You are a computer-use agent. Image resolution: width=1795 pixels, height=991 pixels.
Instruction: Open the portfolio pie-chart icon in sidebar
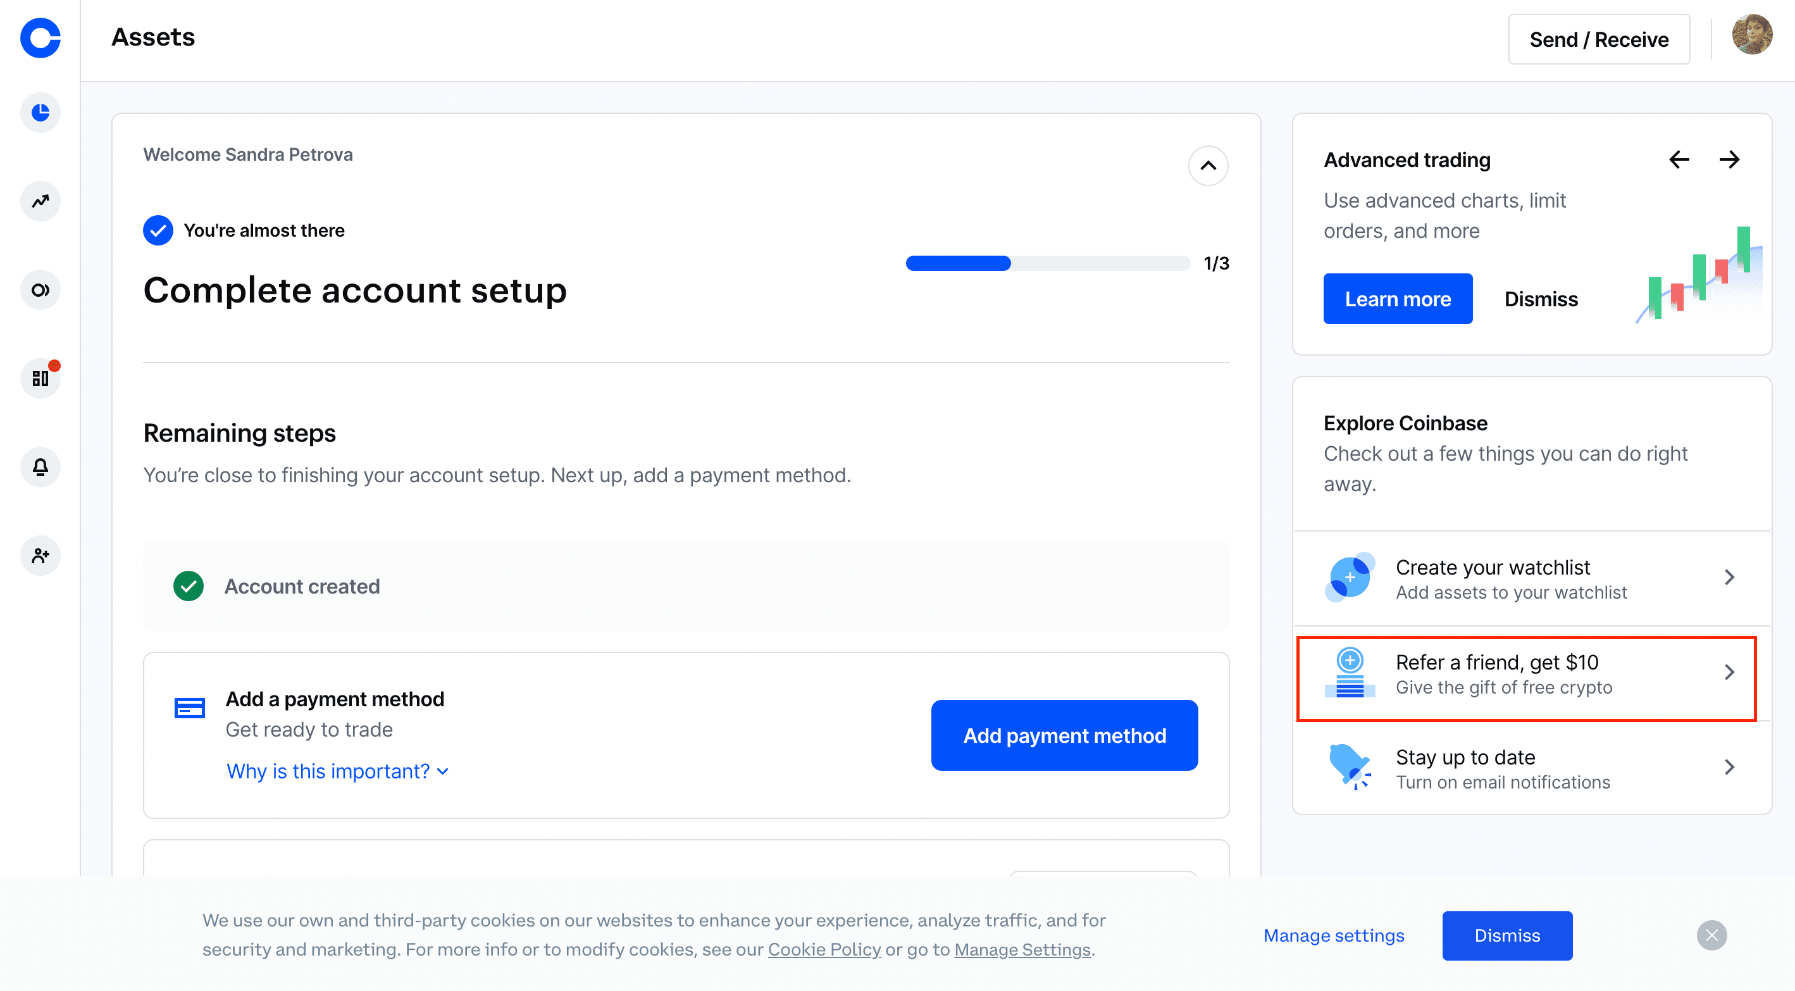point(40,112)
